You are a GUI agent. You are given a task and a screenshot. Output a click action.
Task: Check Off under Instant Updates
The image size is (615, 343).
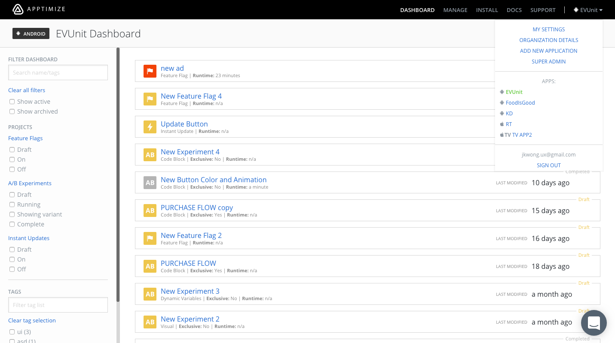click(x=12, y=269)
